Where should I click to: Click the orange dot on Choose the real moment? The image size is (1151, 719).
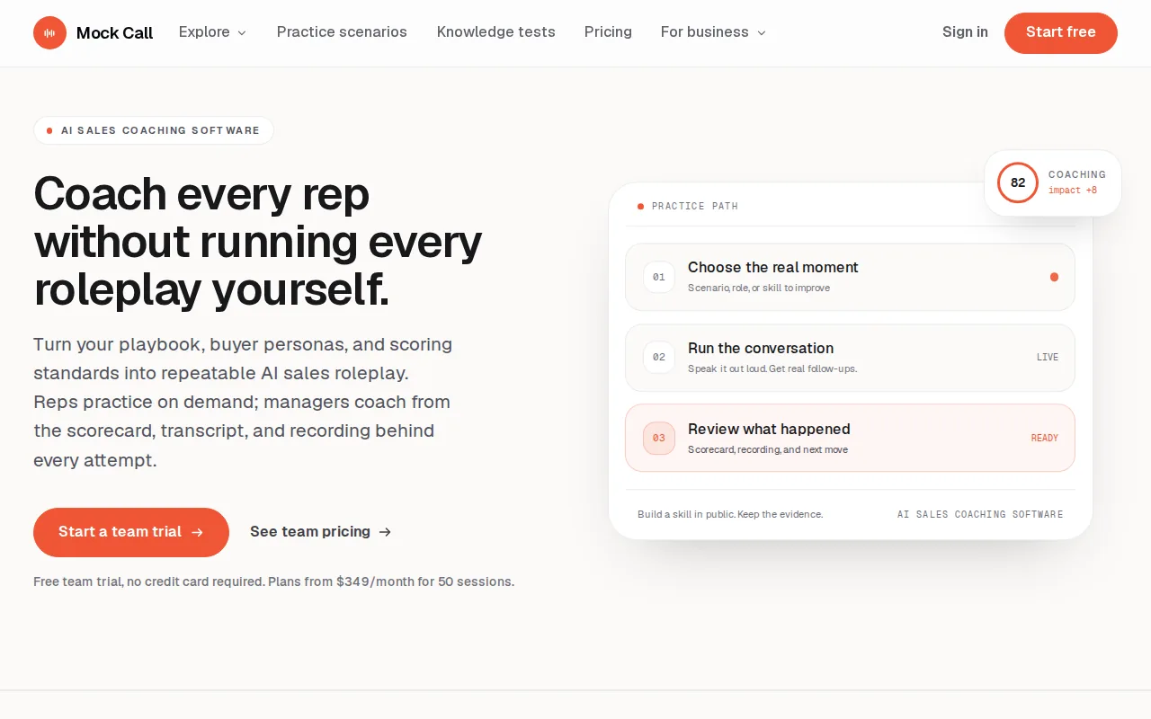pos(1054,277)
